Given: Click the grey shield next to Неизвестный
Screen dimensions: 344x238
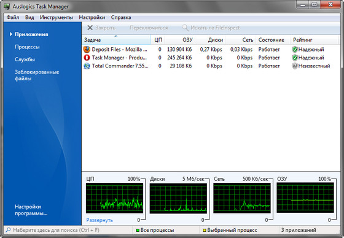Looking at the screenshot, I should 295,66.
